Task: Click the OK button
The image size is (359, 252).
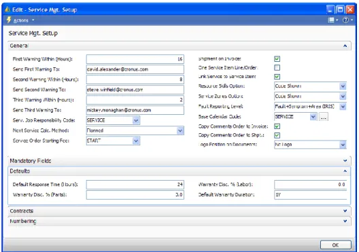Action: [335, 245]
